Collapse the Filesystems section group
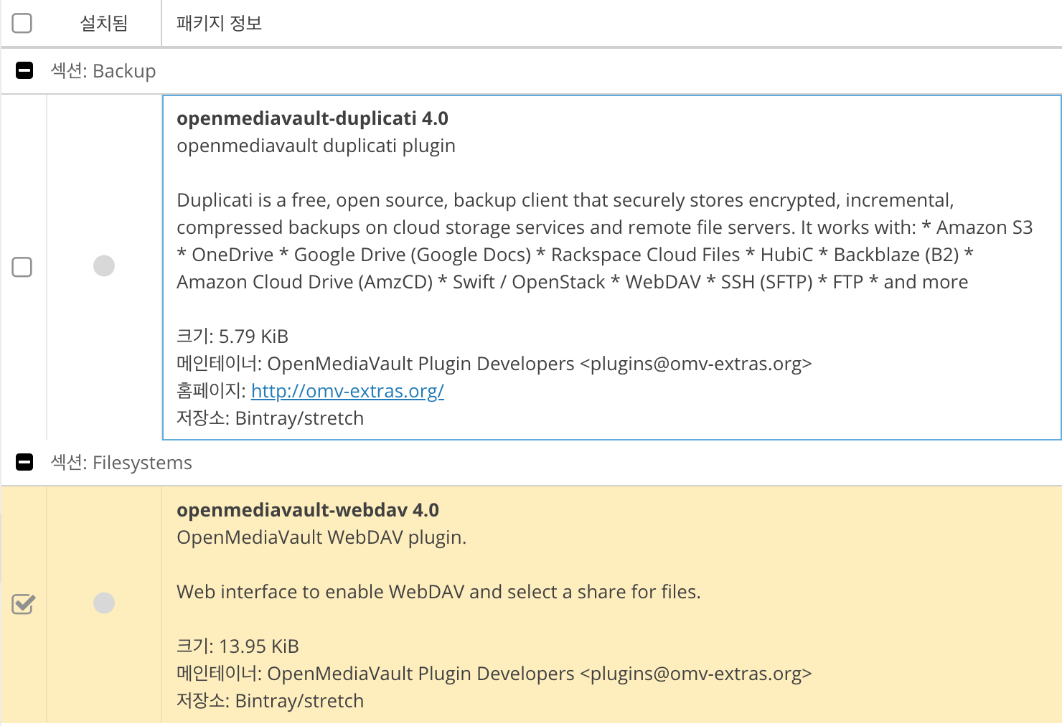1062x726 pixels. pyautogui.click(x=24, y=462)
